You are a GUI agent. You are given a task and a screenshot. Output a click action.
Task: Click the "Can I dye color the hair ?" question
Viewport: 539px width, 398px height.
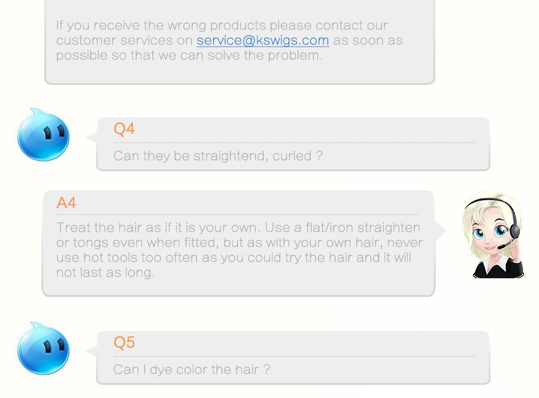[x=192, y=369]
